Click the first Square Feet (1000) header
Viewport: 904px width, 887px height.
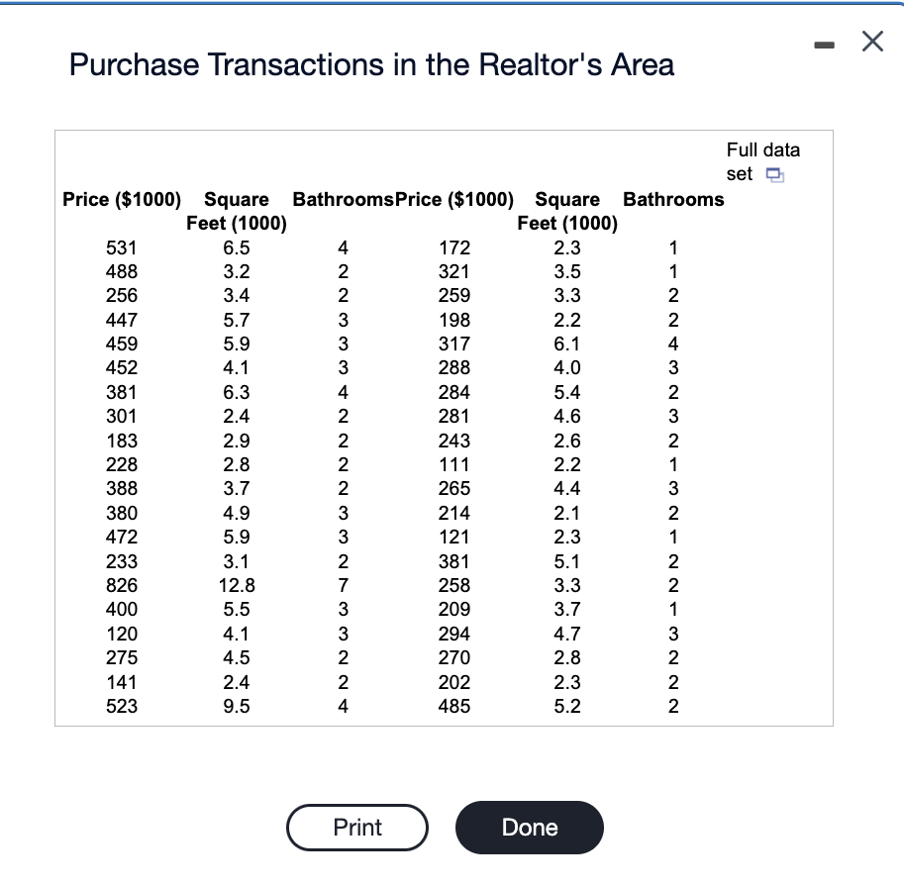(x=237, y=211)
